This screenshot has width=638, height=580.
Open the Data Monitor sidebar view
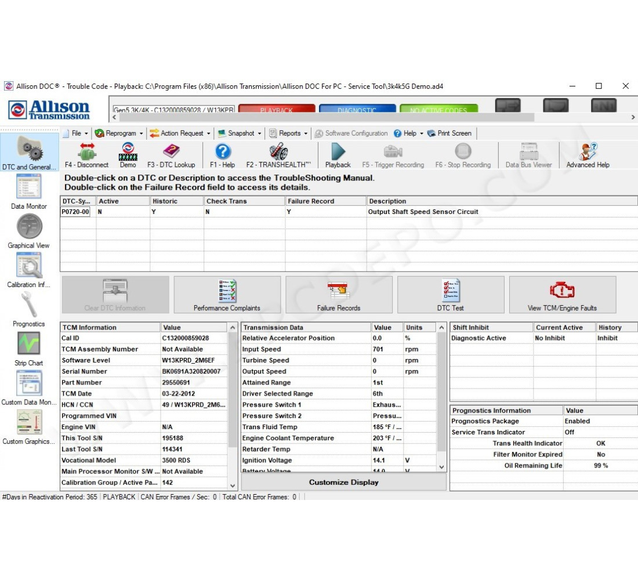tap(29, 192)
